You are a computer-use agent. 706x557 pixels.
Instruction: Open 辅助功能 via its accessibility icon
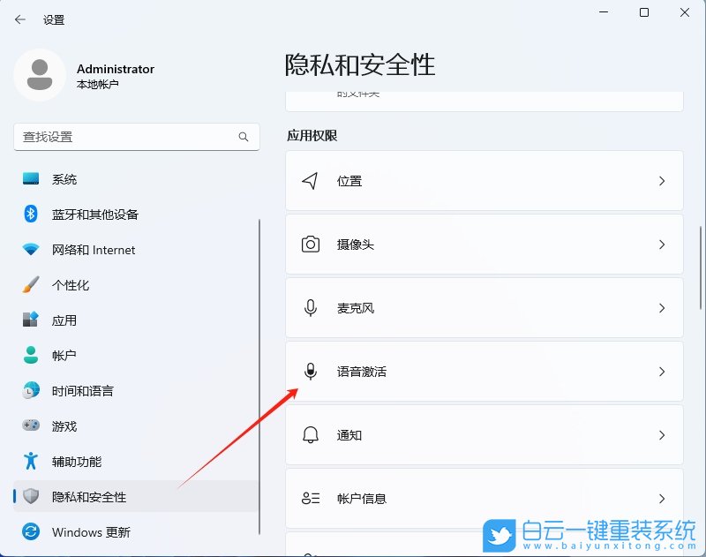coord(32,462)
